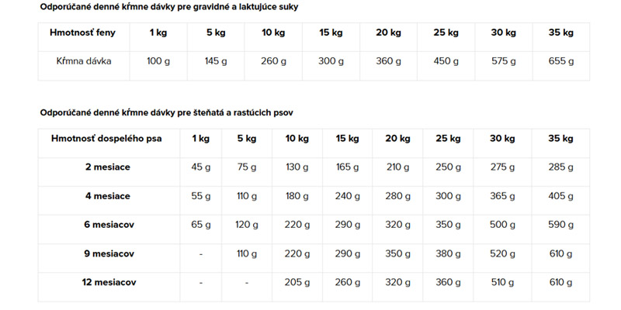Click the 655 g cell

(560, 60)
